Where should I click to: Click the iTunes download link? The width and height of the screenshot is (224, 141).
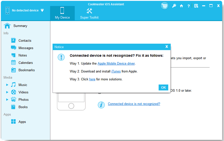pos(116,71)
